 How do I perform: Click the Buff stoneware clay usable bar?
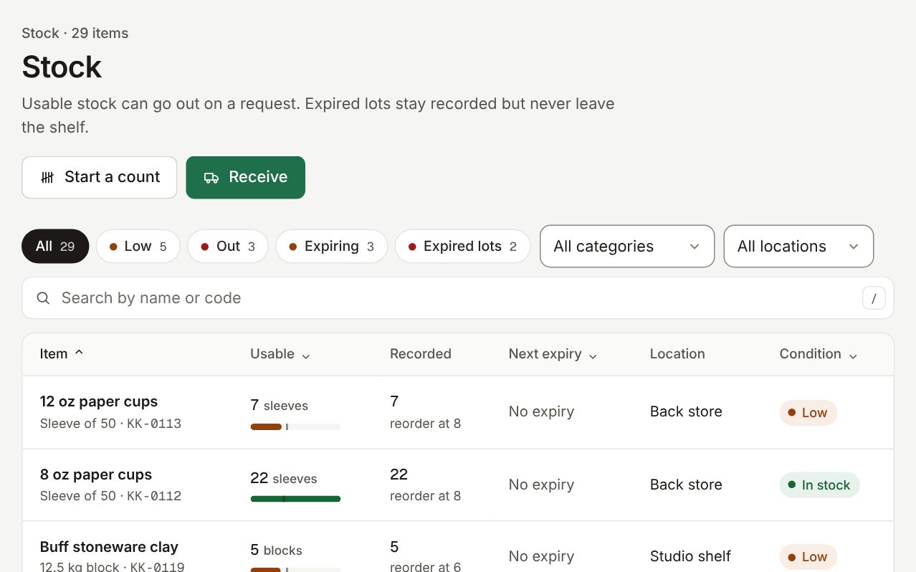[295, 570]
